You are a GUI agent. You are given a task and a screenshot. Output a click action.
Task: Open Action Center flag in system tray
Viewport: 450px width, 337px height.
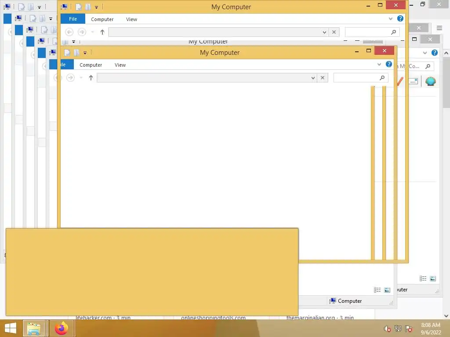(x=409, y=329)
